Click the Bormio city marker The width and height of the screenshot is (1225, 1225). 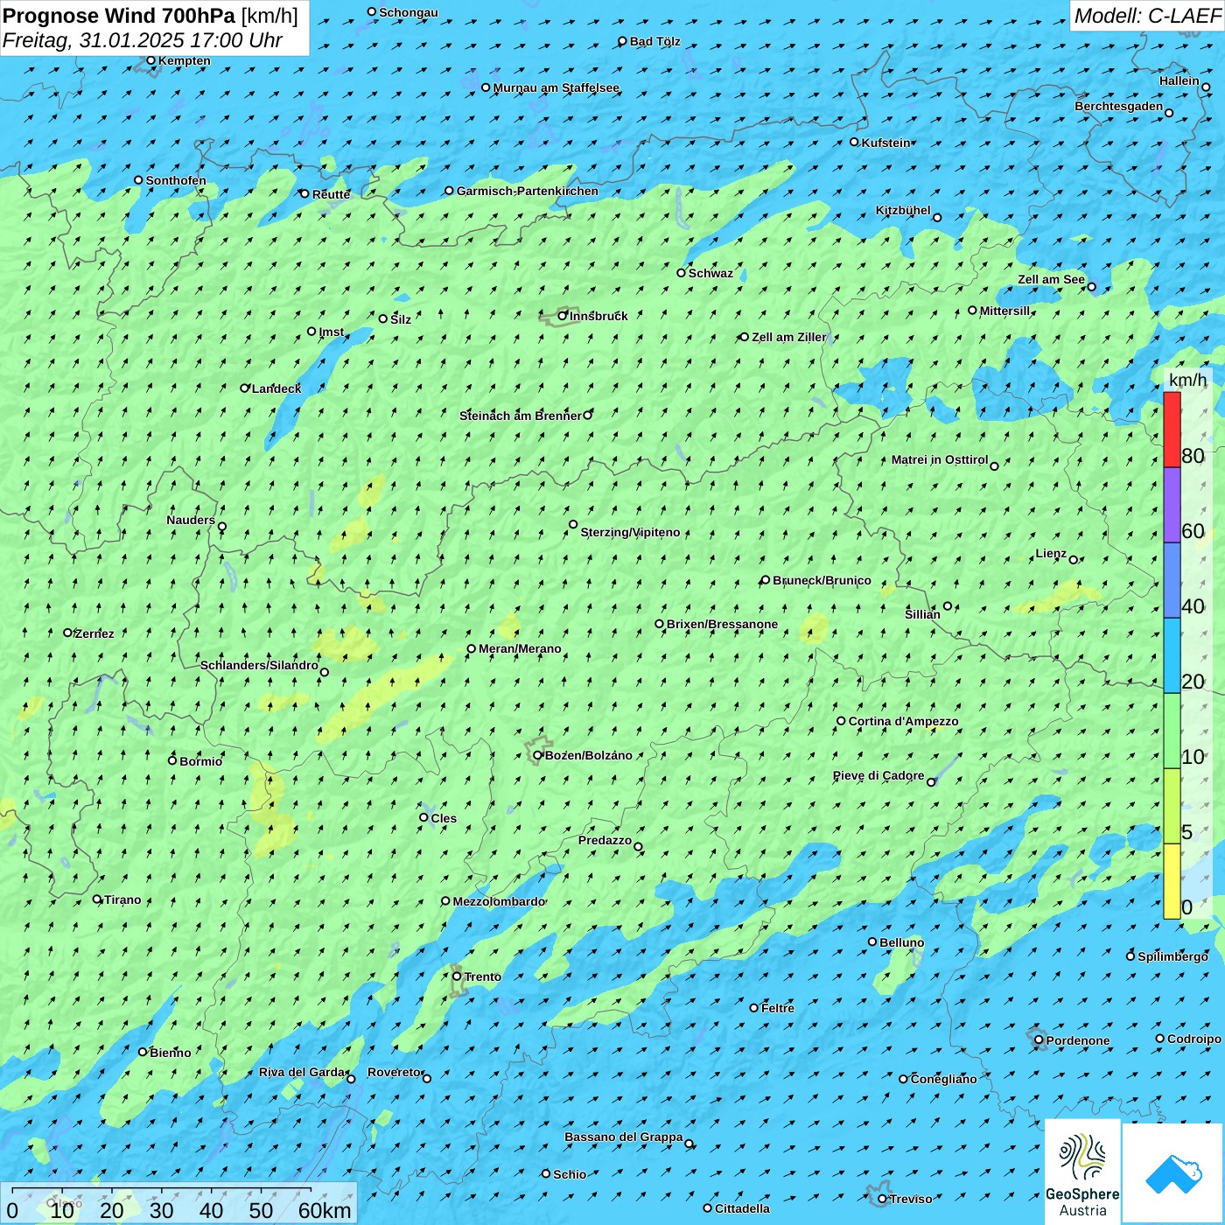(172, 760)
